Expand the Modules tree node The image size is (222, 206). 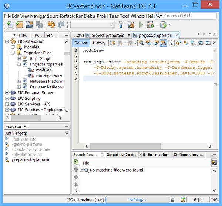pyautogui.click(x=13, y=47)
